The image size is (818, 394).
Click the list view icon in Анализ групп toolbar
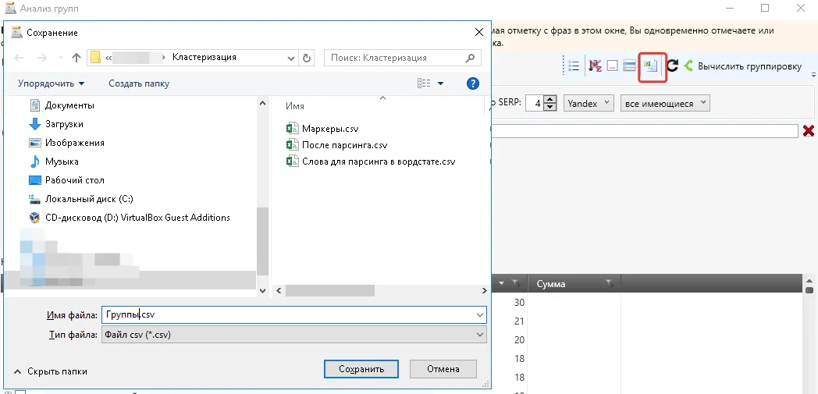pyautogui.click(x=574, y=66)
